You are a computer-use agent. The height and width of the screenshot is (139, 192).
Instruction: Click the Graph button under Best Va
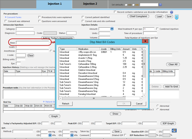(55, 116)
